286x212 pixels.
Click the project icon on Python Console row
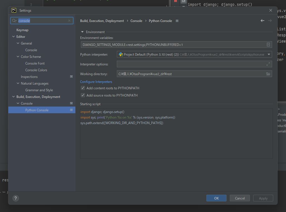(x=71, y=110)
